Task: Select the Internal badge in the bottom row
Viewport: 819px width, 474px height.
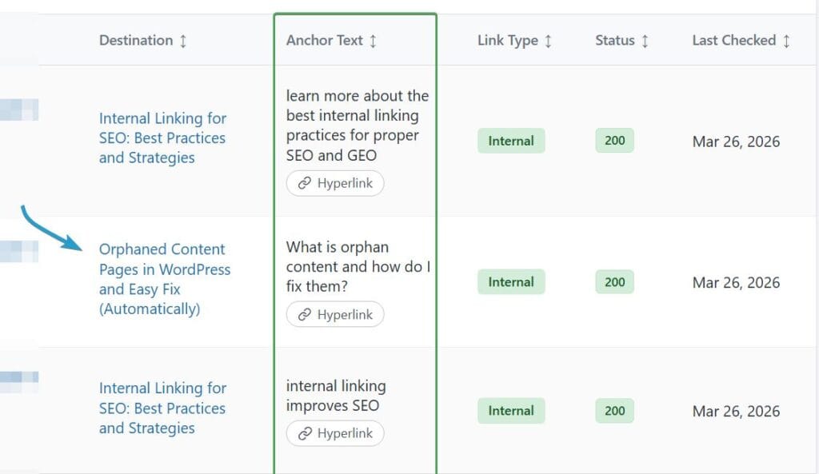Action: click(511, 410)
